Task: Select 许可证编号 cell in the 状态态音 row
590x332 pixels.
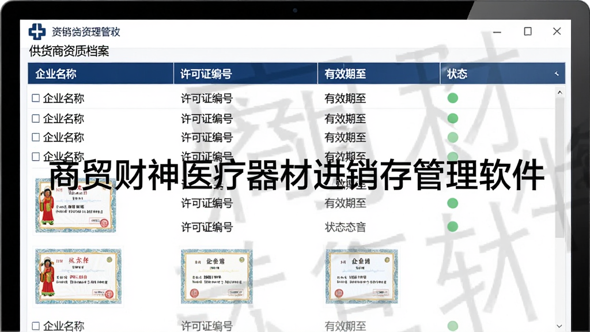Action: (x=207, y=227)
